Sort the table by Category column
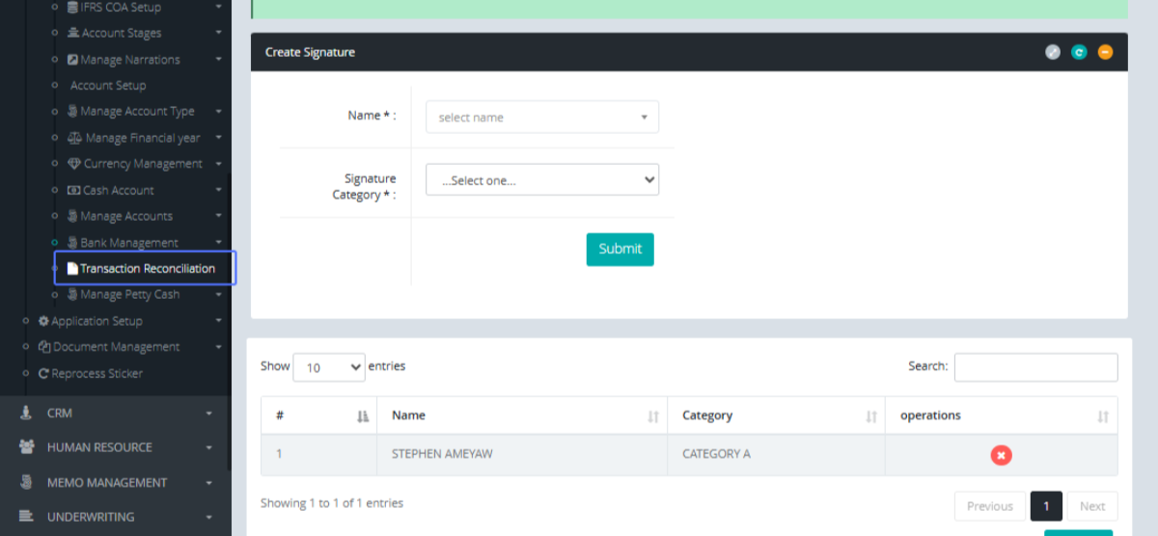Screen dimensions: 1158x536 [x=870, y=416]
